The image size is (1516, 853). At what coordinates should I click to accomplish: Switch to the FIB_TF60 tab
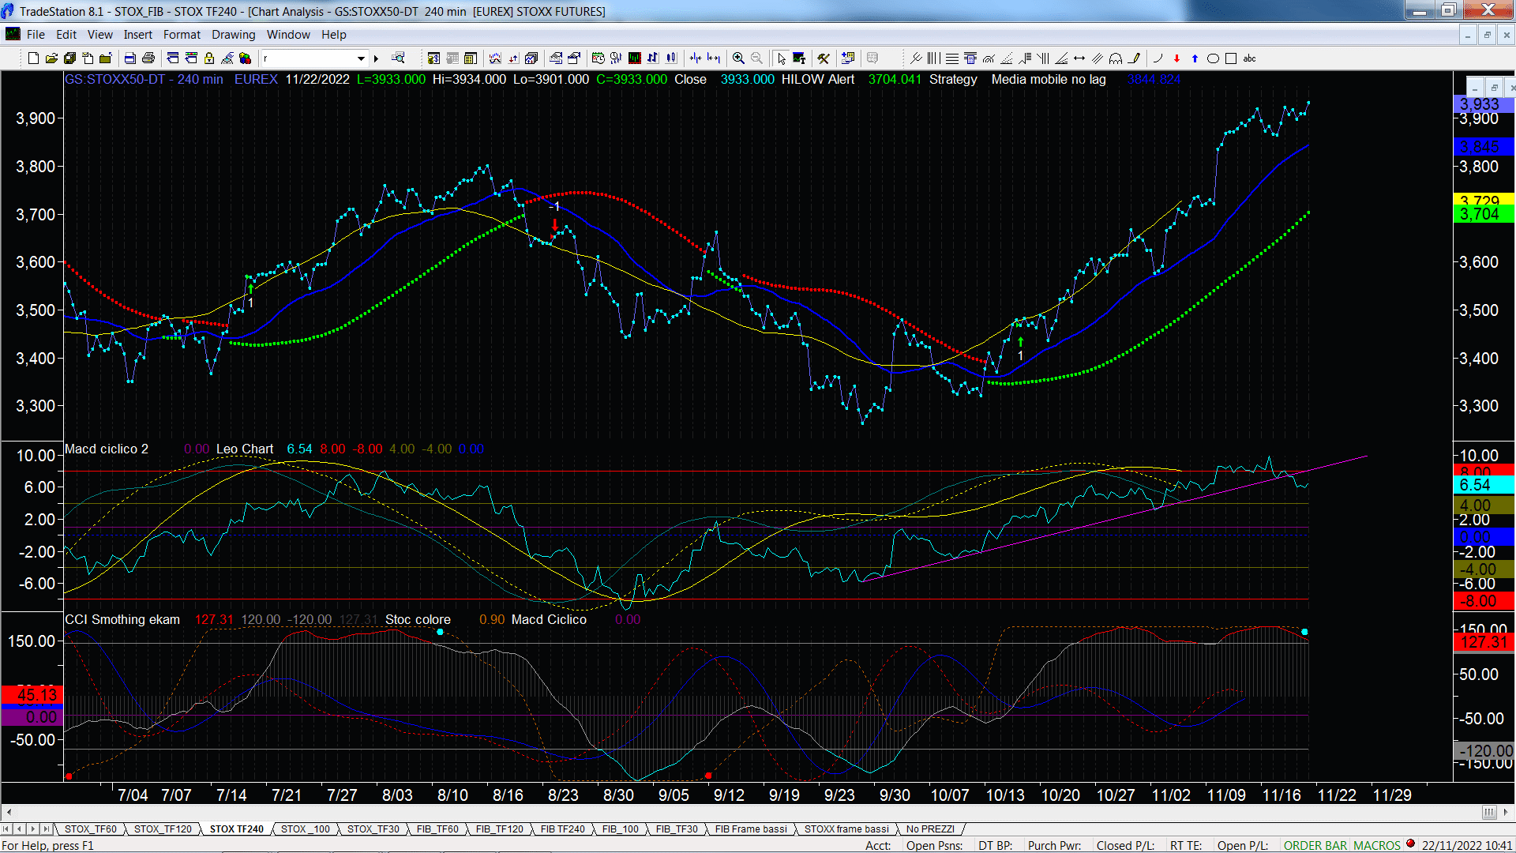[x=437, y=829]
